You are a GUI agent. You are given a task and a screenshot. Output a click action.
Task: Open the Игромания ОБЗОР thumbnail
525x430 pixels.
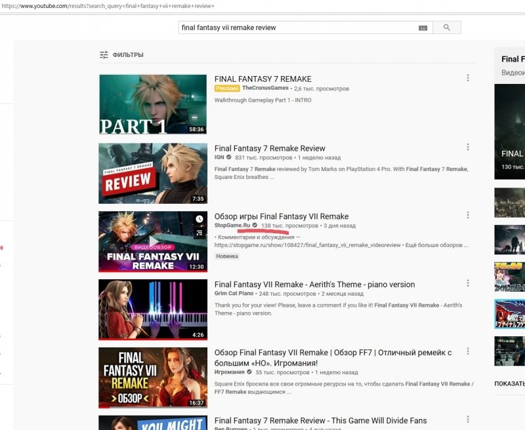click(x=153, y=378)
